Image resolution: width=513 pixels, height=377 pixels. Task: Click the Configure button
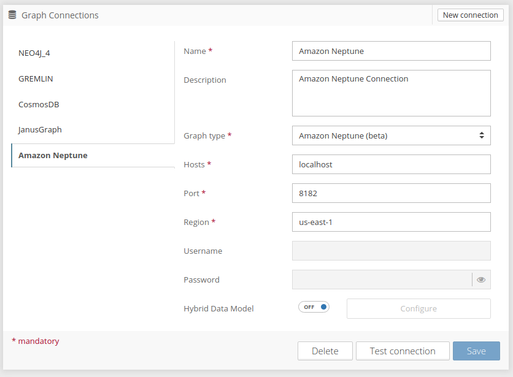click(x=418, y=309)
